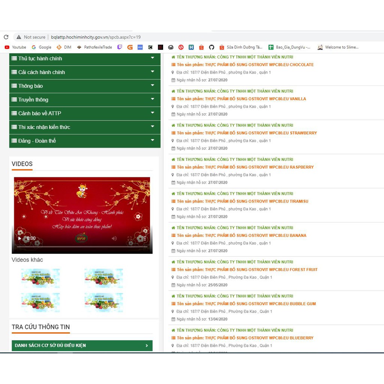Open the OSTROVIT WPC80.EU BANANA product
The height and width of the screenshot is (384, 384).
(x=241, y=235)
